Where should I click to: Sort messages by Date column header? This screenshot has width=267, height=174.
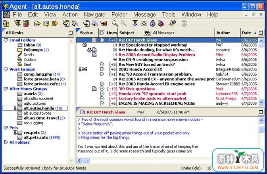[249, 33]
